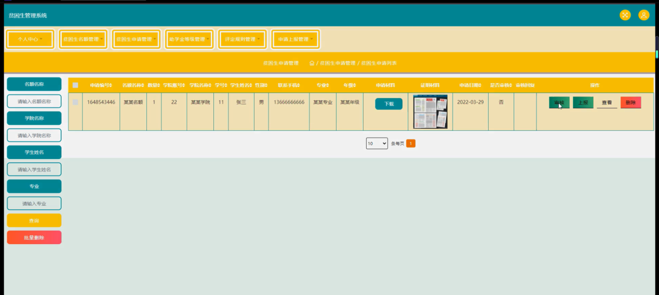Sort table by 学院账号 column

coord(174,85)
